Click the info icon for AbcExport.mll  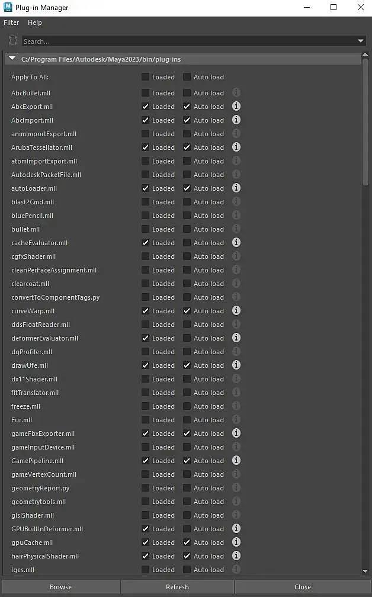[236, 107]
